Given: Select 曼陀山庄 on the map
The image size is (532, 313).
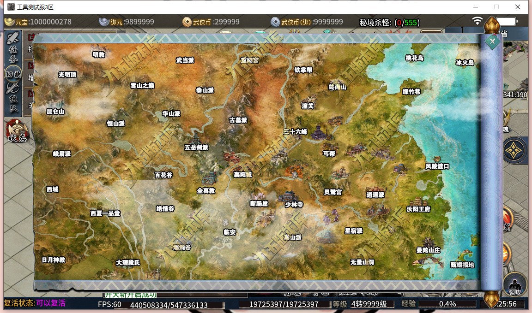Looking at the screenshot, I should pyautogui.click(x=428, y=250).
